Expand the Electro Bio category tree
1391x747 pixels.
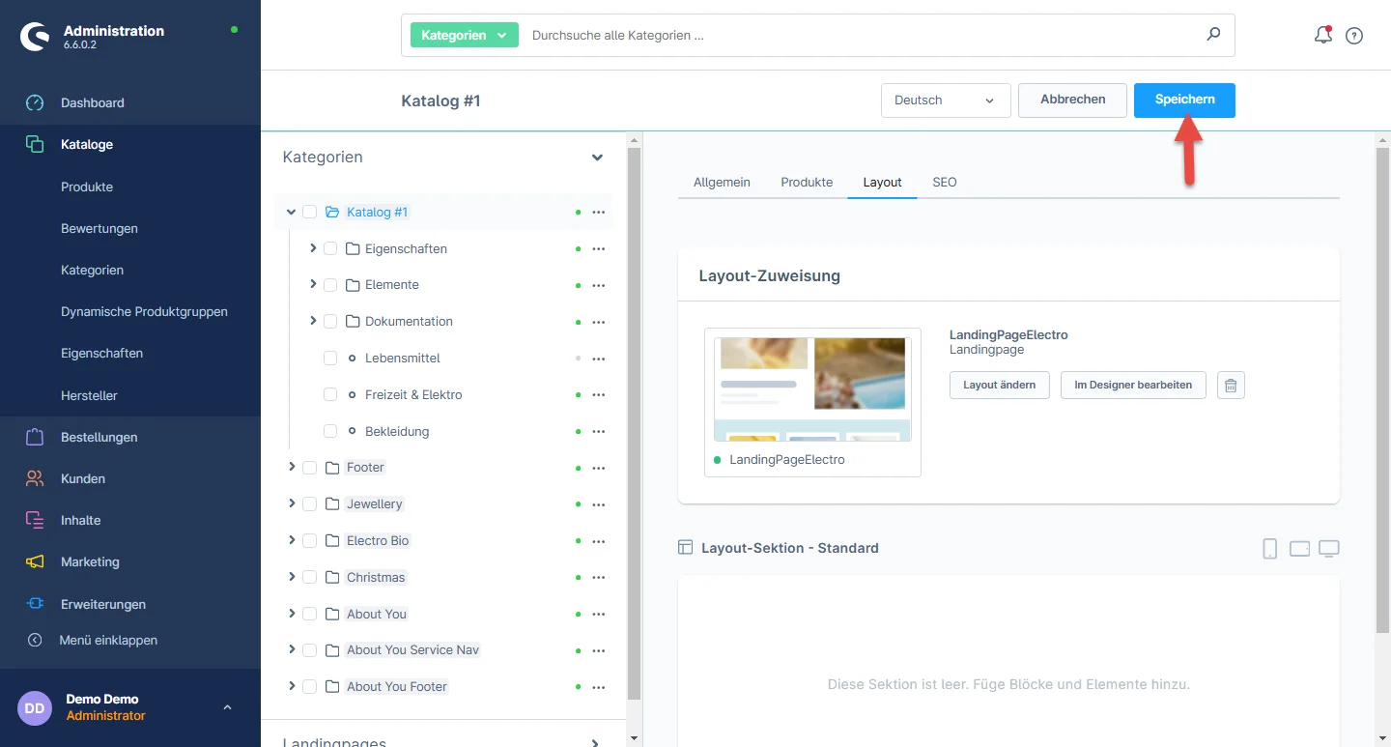[x=292, y=540]
